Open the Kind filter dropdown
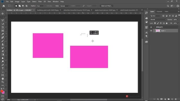 156,16
